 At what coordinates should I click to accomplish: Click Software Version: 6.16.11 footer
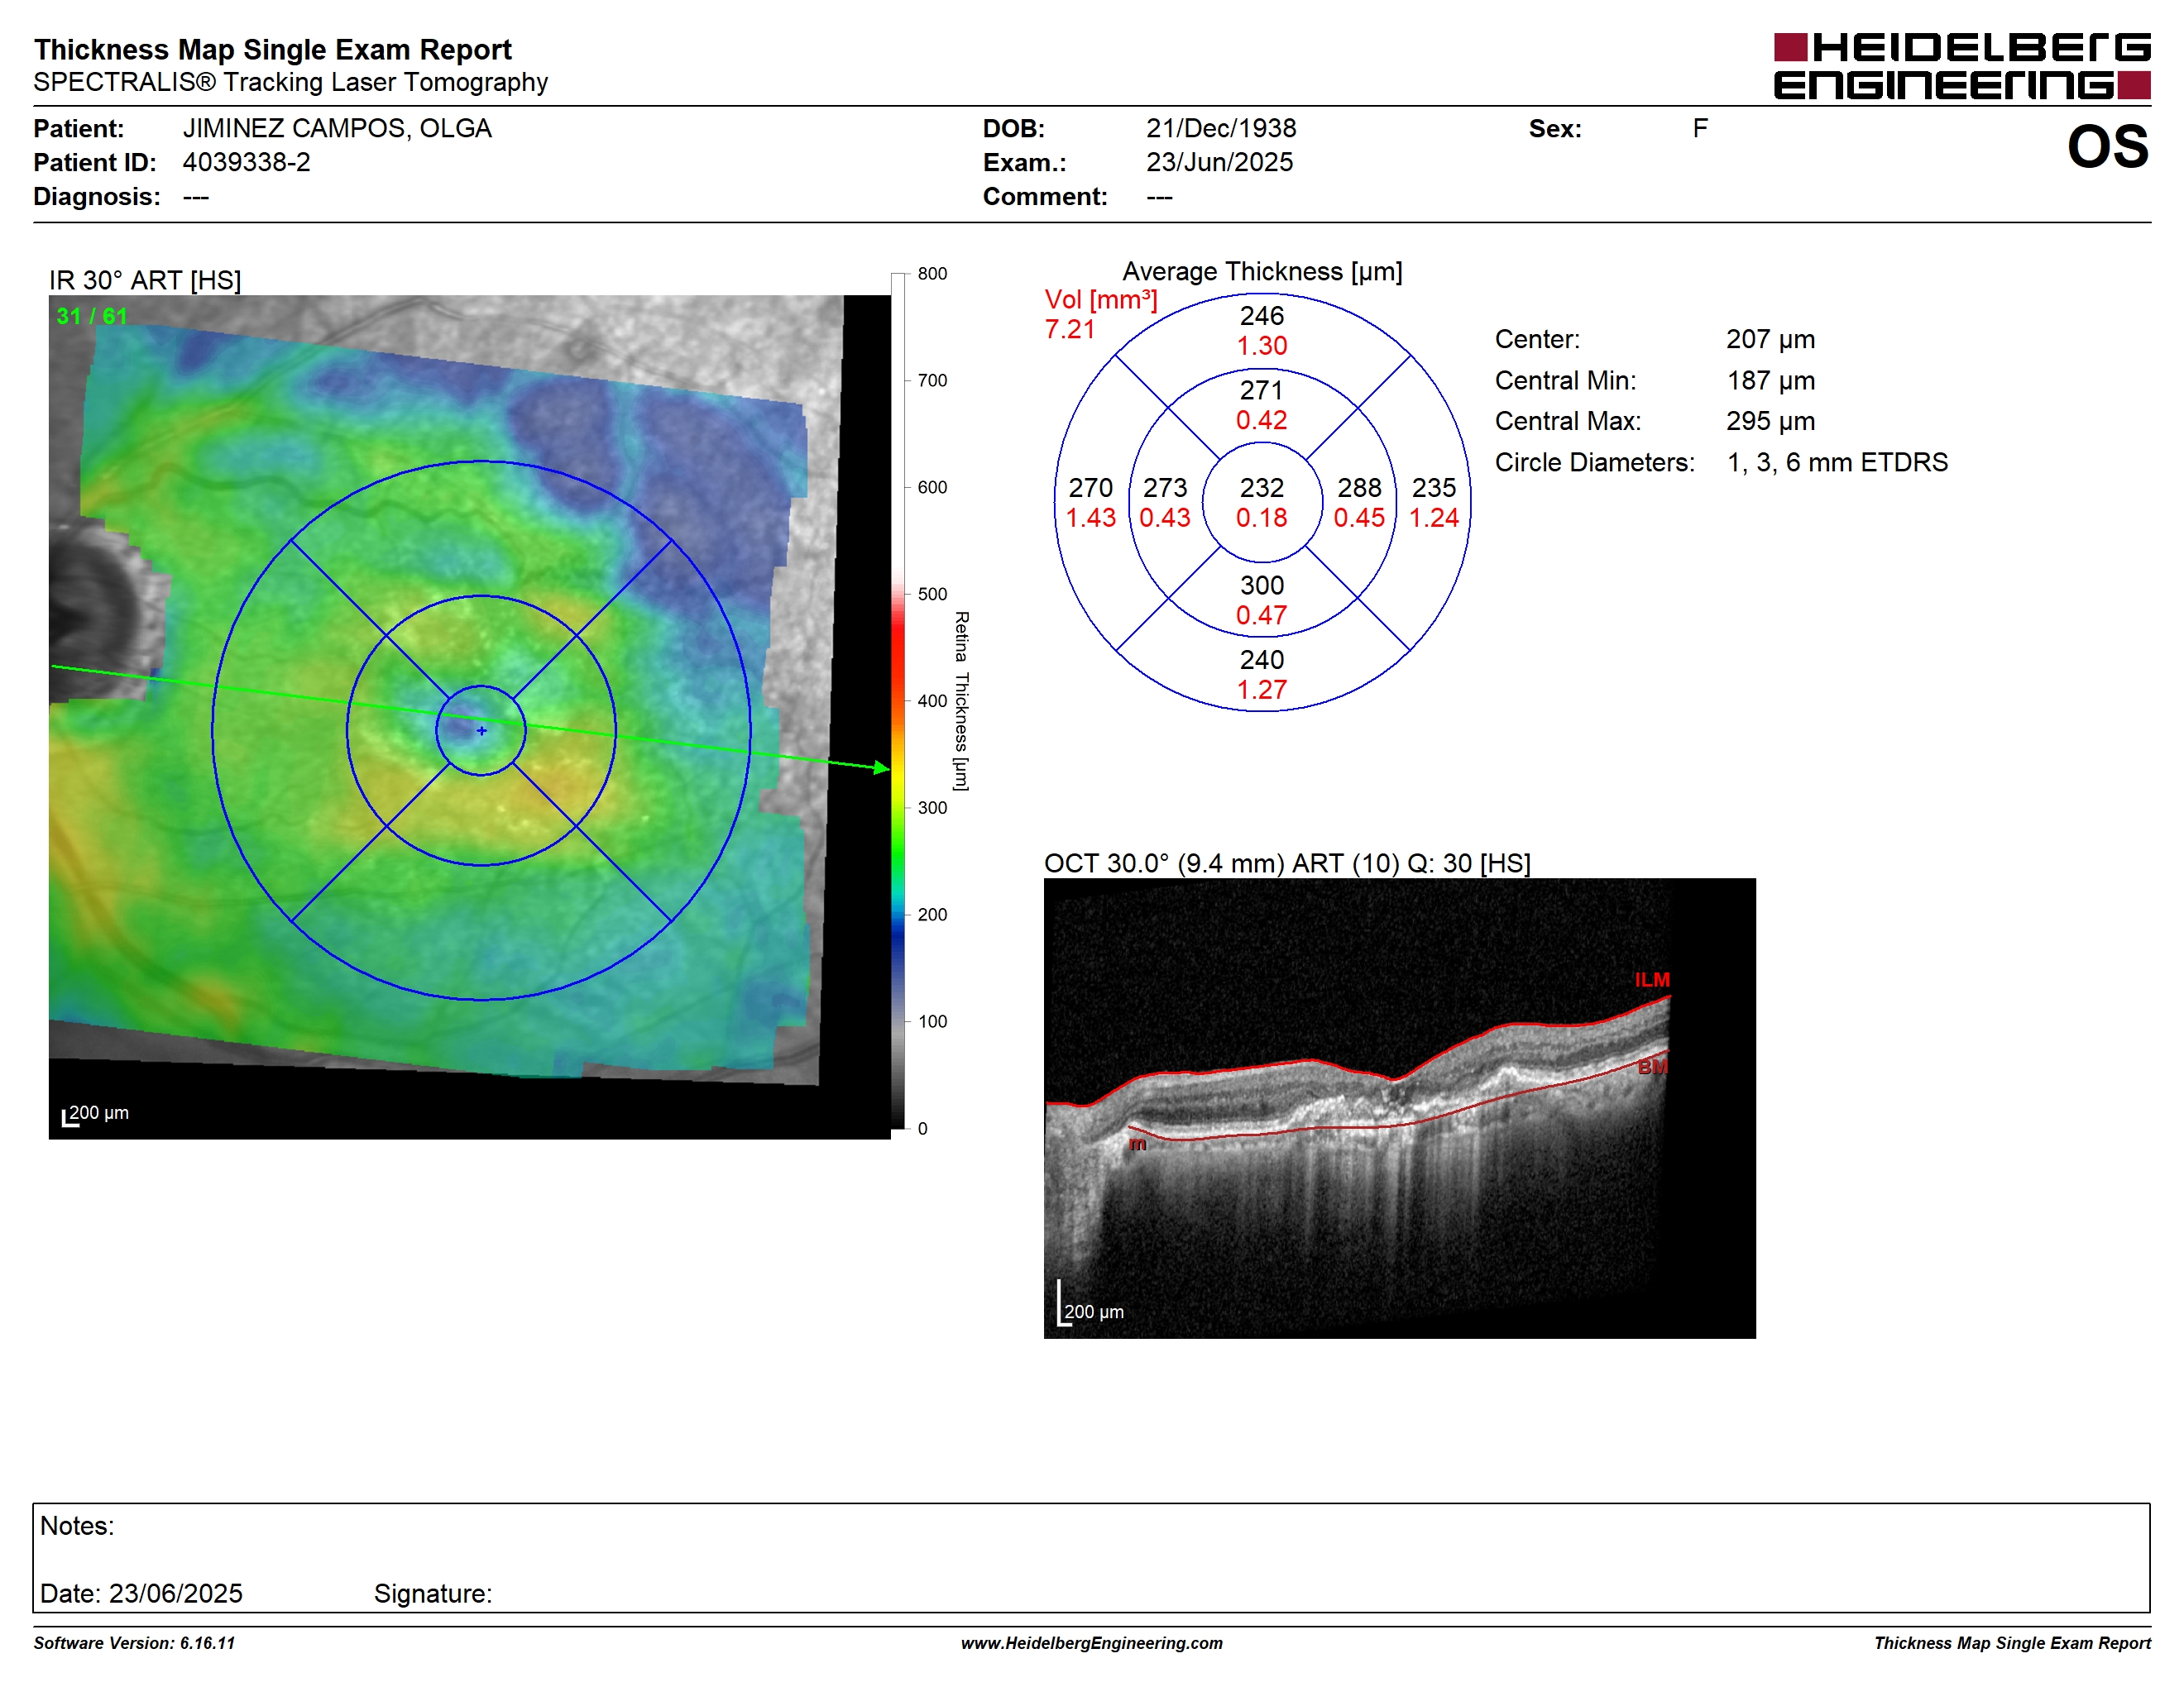tap(134, 1642)
